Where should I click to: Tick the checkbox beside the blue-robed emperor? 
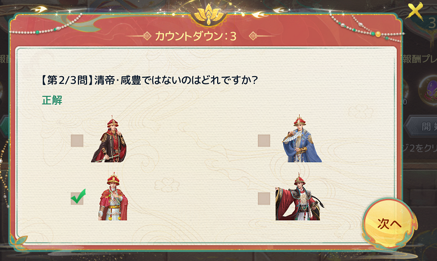(x=264, y=140)
